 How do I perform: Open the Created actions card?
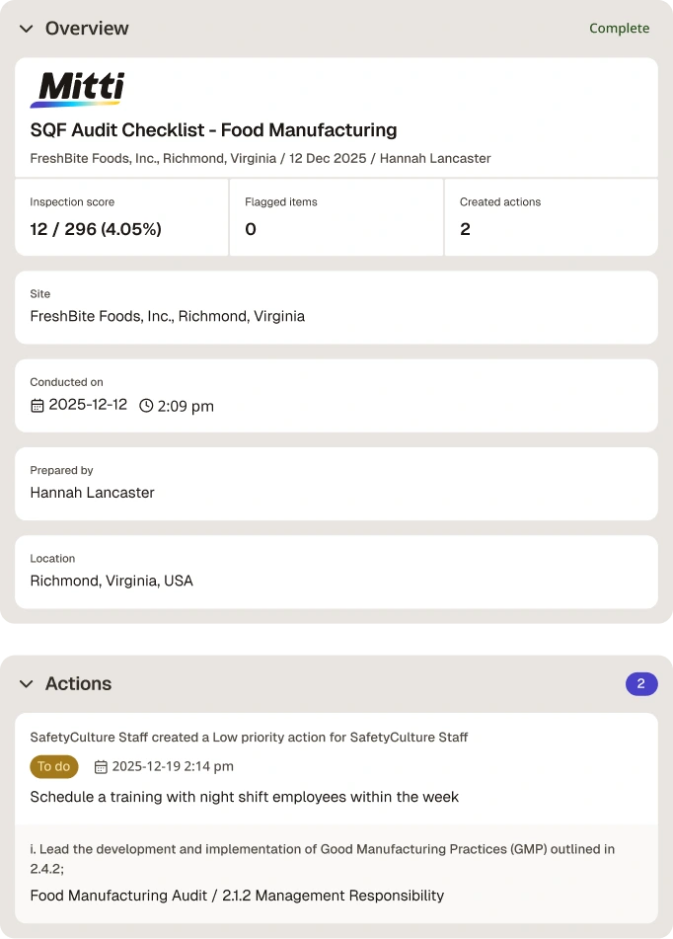tap(551, 217)
